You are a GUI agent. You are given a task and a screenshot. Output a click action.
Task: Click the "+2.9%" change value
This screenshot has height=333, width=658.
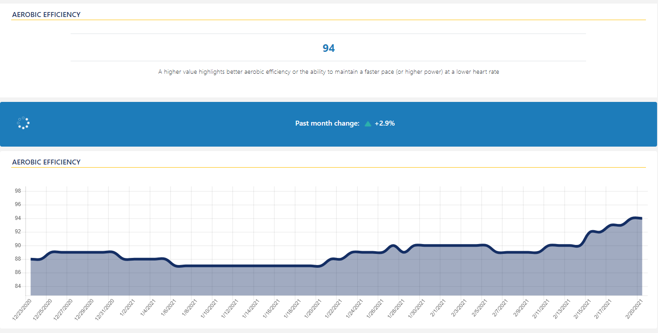pyautogui.click(x=385, y=123)
